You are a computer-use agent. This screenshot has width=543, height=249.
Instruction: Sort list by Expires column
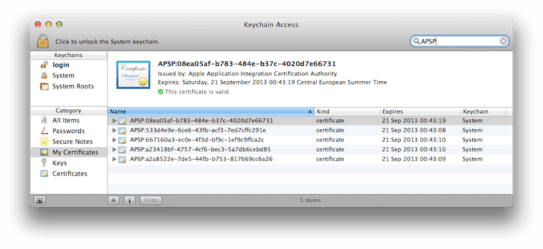point(420,112)
